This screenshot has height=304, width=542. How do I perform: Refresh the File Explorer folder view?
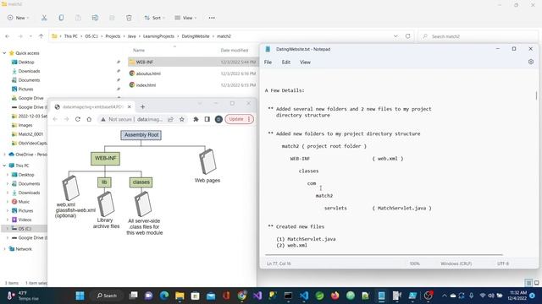(408, 36)
